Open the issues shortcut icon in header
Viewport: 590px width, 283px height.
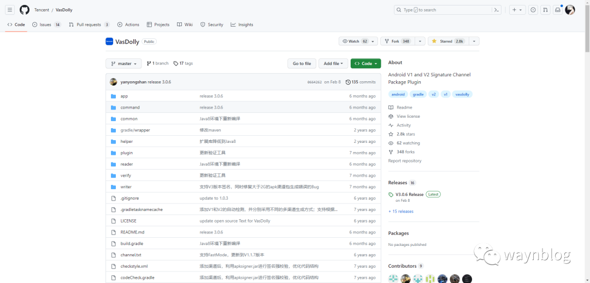[x=533, y=10]
